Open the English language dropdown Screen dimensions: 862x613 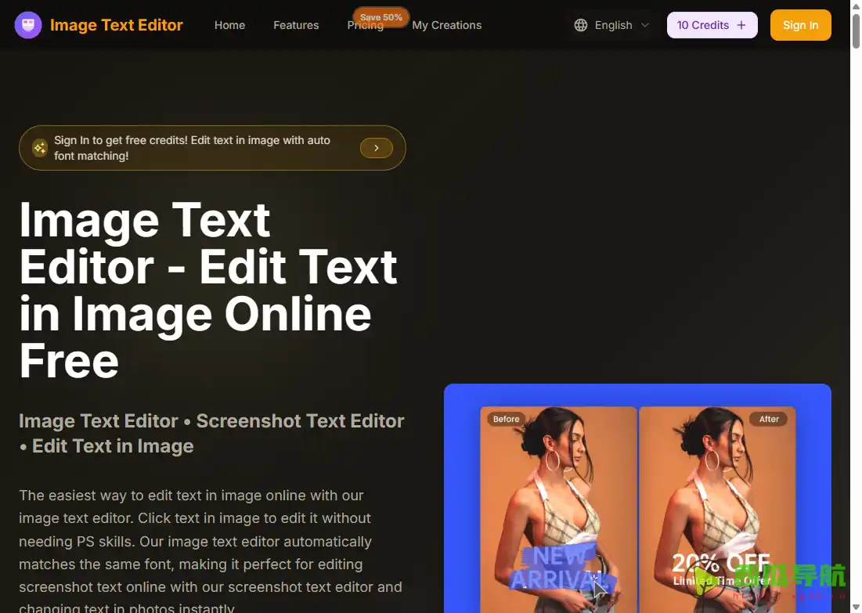[613, 25]
